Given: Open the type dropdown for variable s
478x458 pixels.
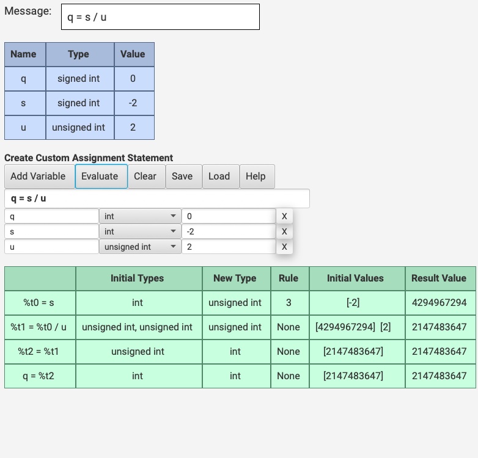Looking at the screenshot, I should [x=140, y=231].
